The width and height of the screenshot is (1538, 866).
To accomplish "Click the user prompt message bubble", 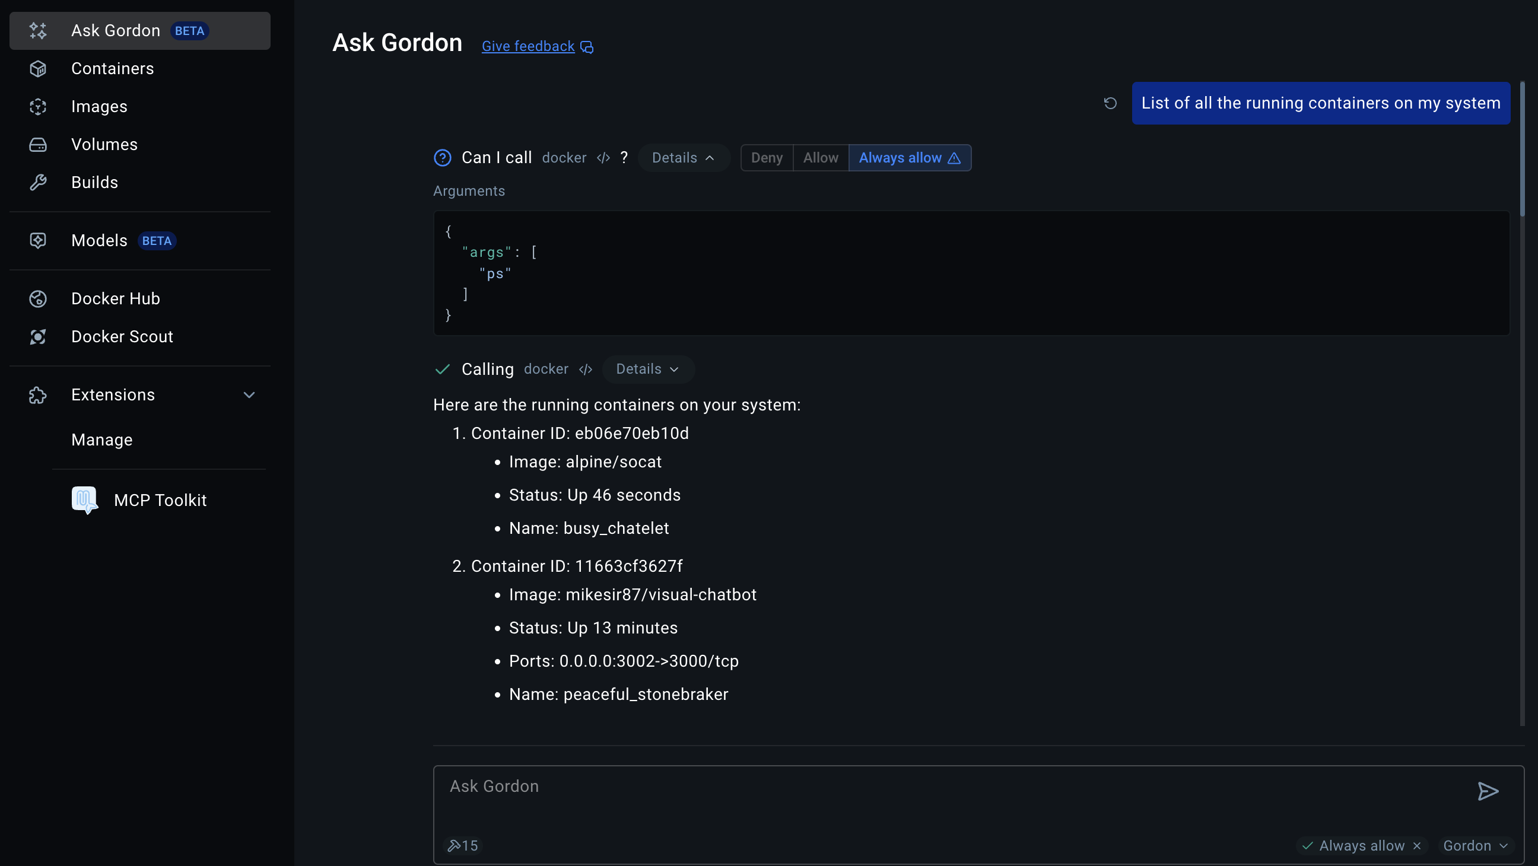I will point(1321,103).
